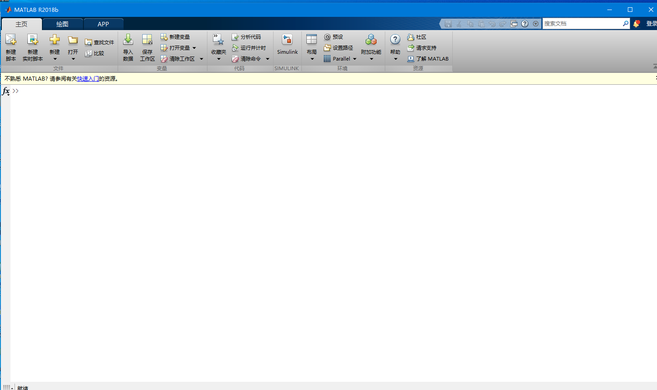The image size is (657, 390).
Task: Collapse the toolstrip with the minimize arrow
Action: [655, 67]
